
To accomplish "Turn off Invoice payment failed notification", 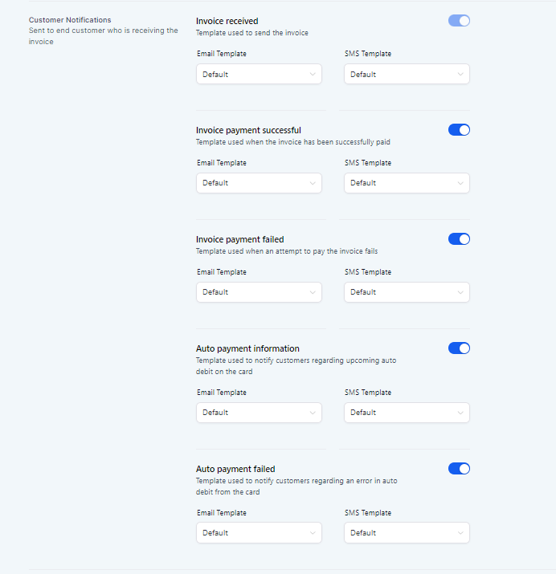I will (x=459, y=239).
